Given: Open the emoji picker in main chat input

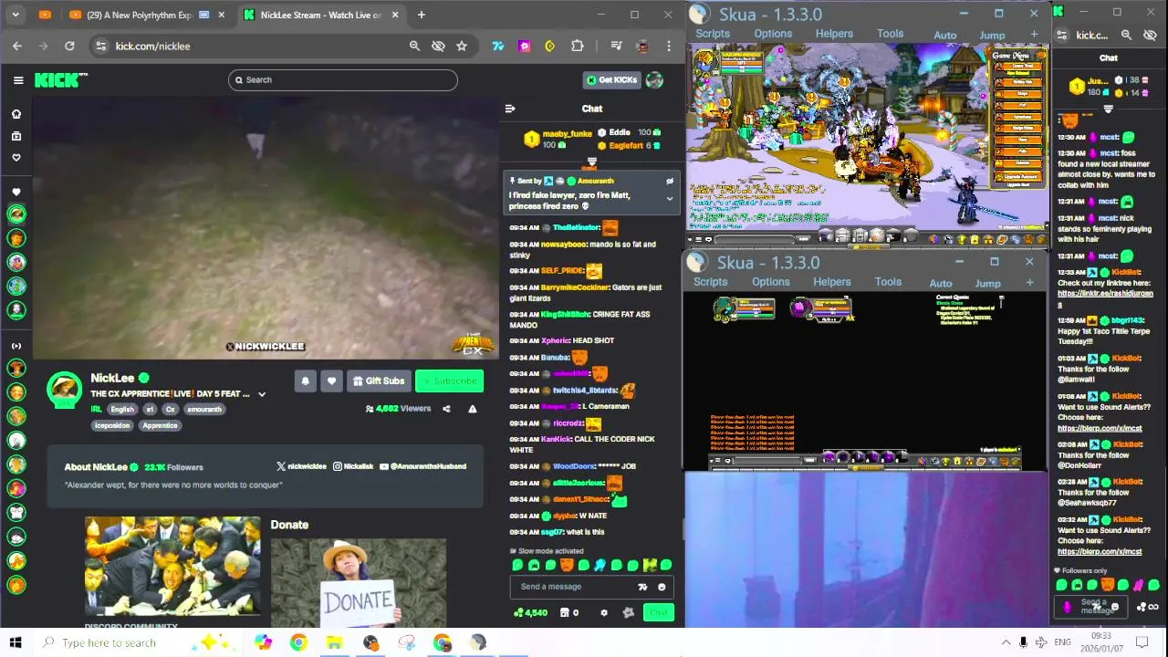Looking at the screenshot, I should (x=662, y=587).
